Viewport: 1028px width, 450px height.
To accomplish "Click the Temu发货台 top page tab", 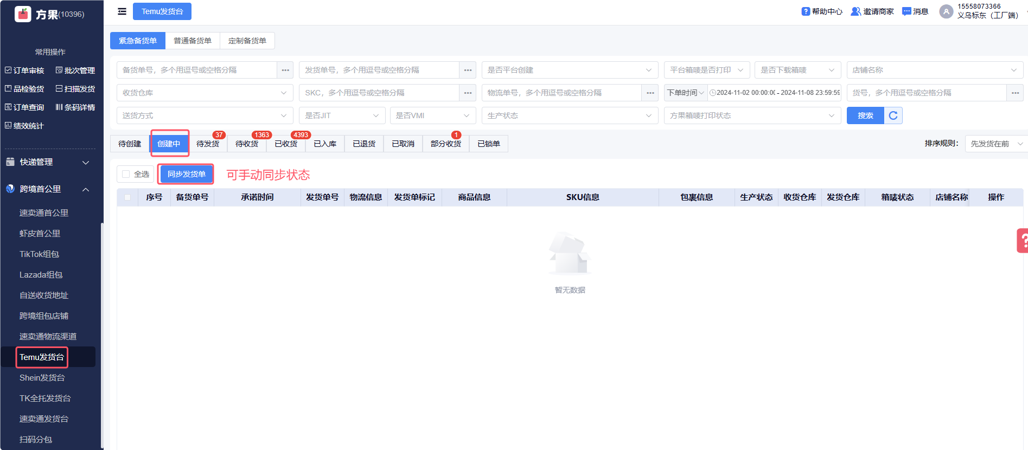I will [x=162, y=11].
